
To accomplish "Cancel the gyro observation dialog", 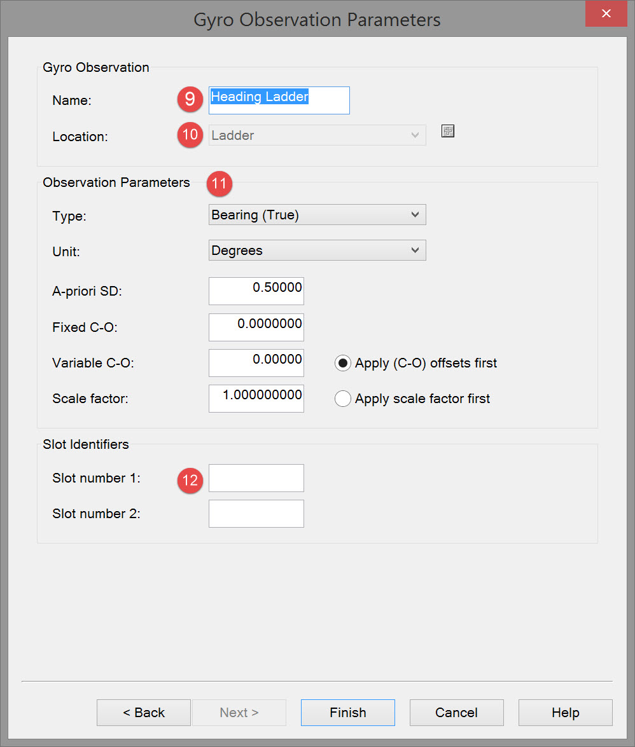I will click(x=456, y=713).
